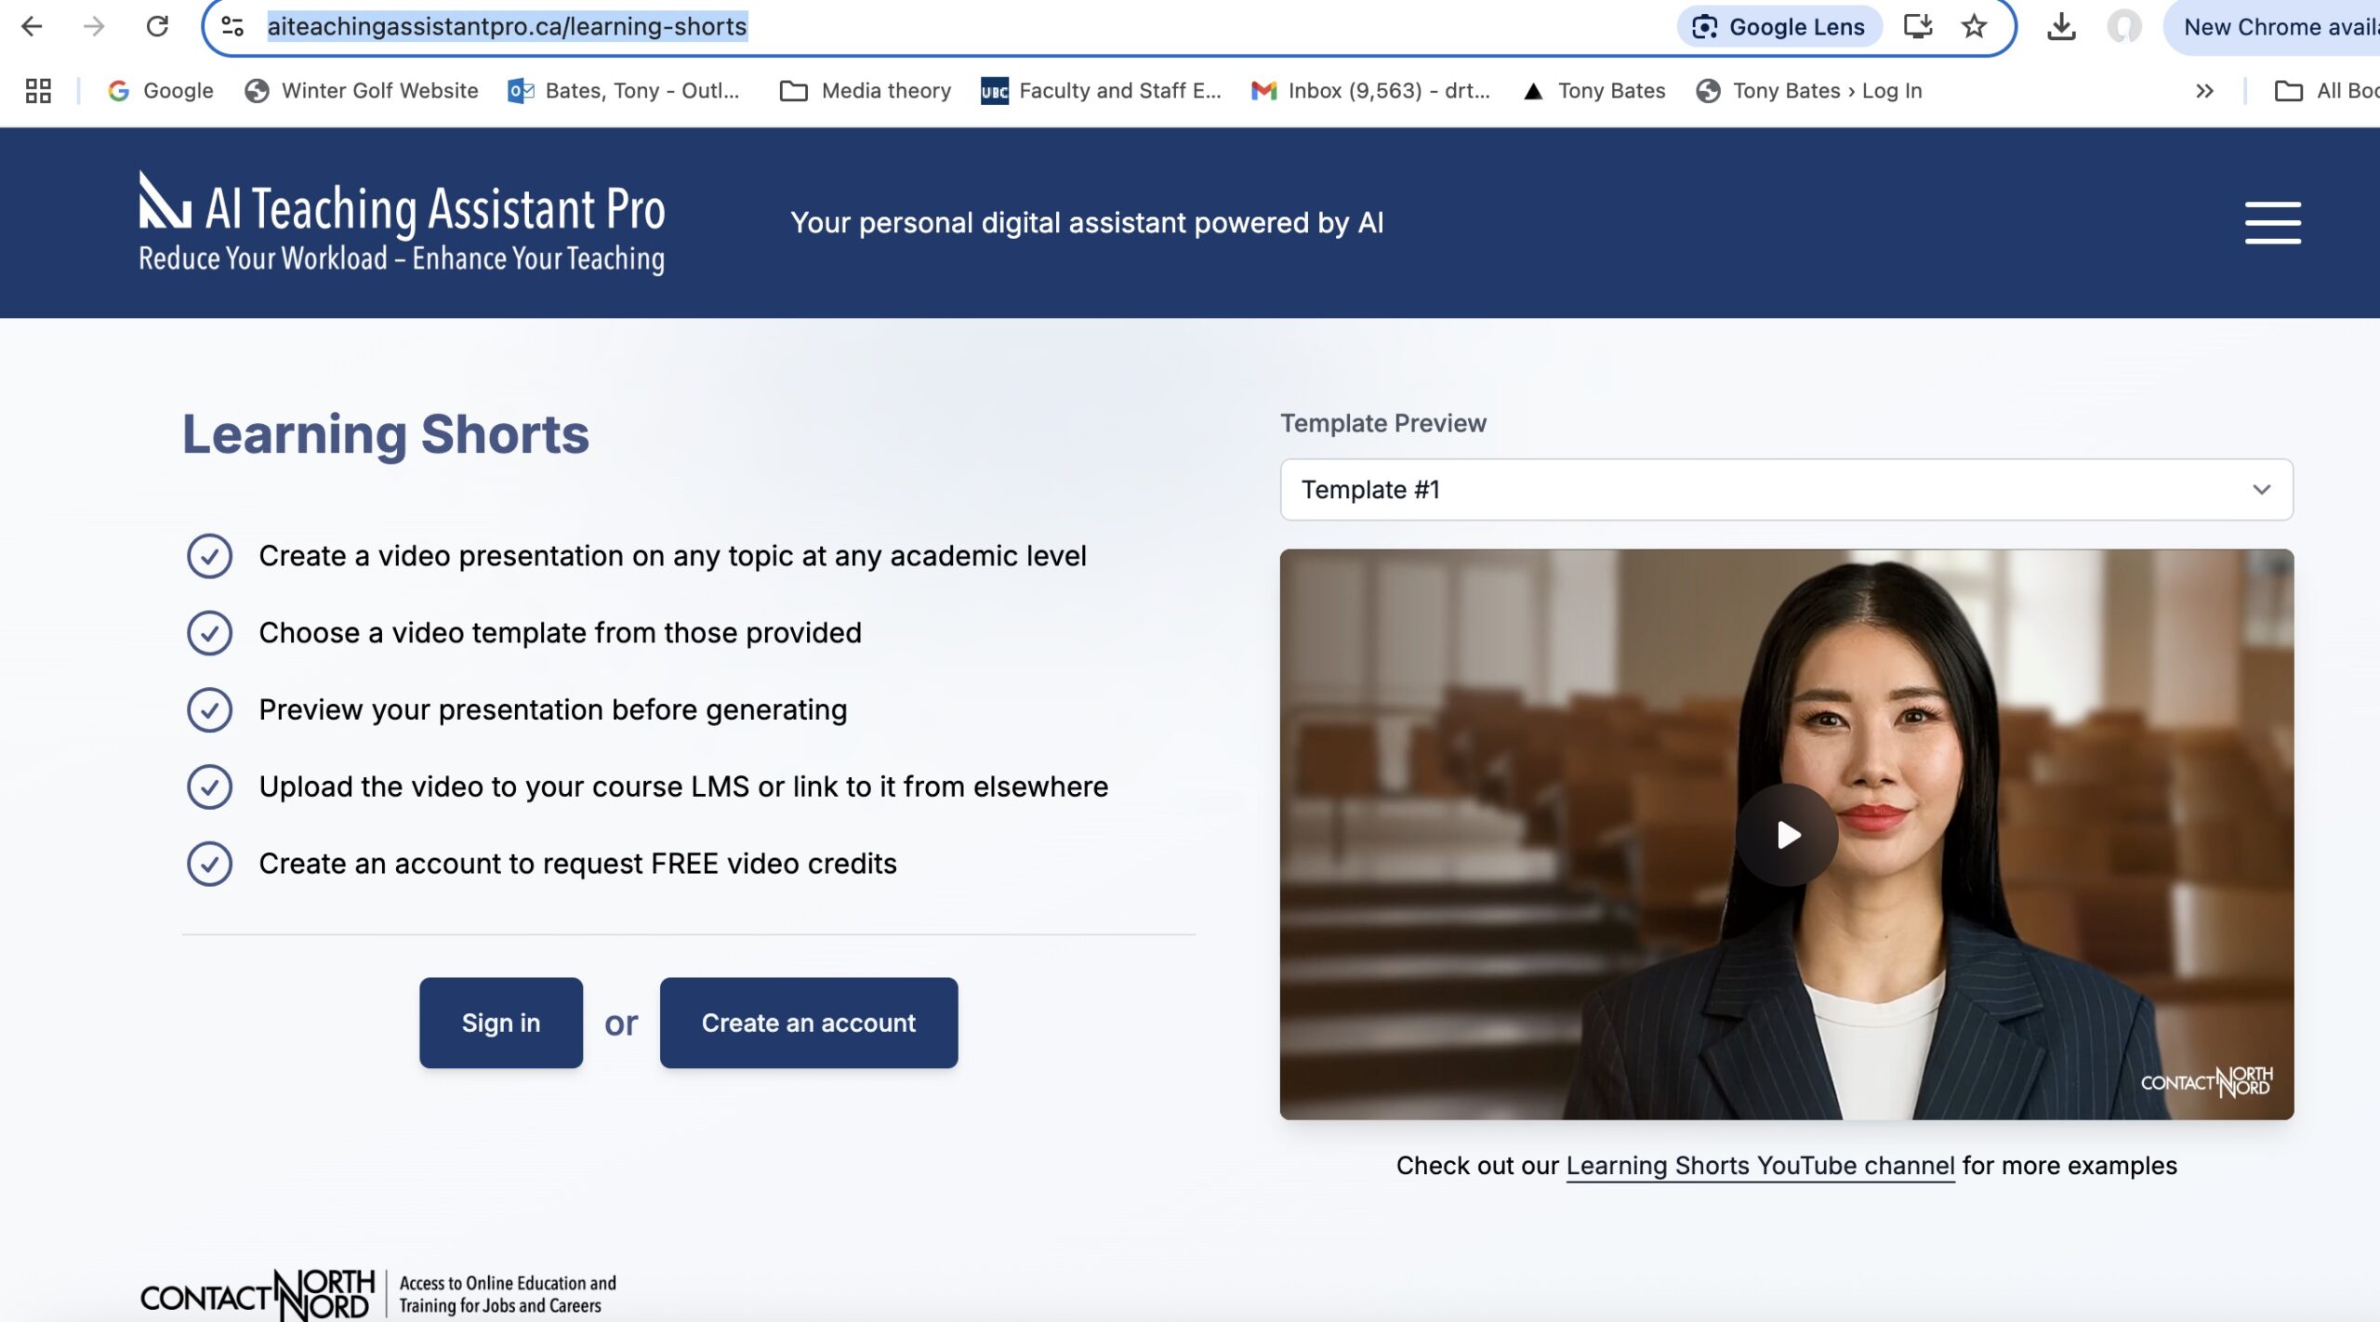
Task: Click the Sign in button
Action: coord(501,1023)
